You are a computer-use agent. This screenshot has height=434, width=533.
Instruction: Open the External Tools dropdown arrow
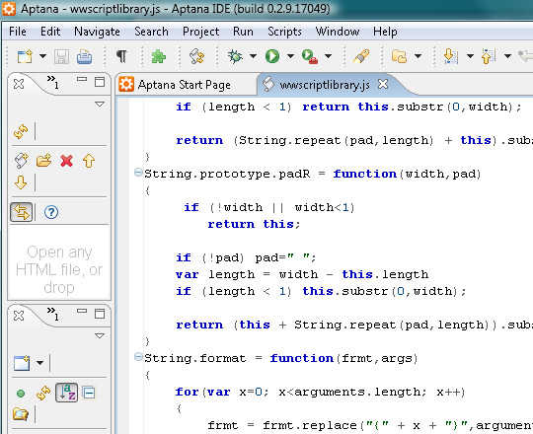(x=328, y=56)
